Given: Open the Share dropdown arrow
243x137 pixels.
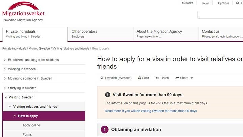Looking at the screenshot, I should [x=192, y=78].
